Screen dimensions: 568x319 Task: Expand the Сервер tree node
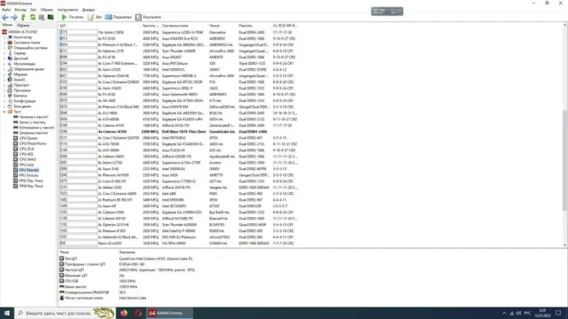point(4,53)
